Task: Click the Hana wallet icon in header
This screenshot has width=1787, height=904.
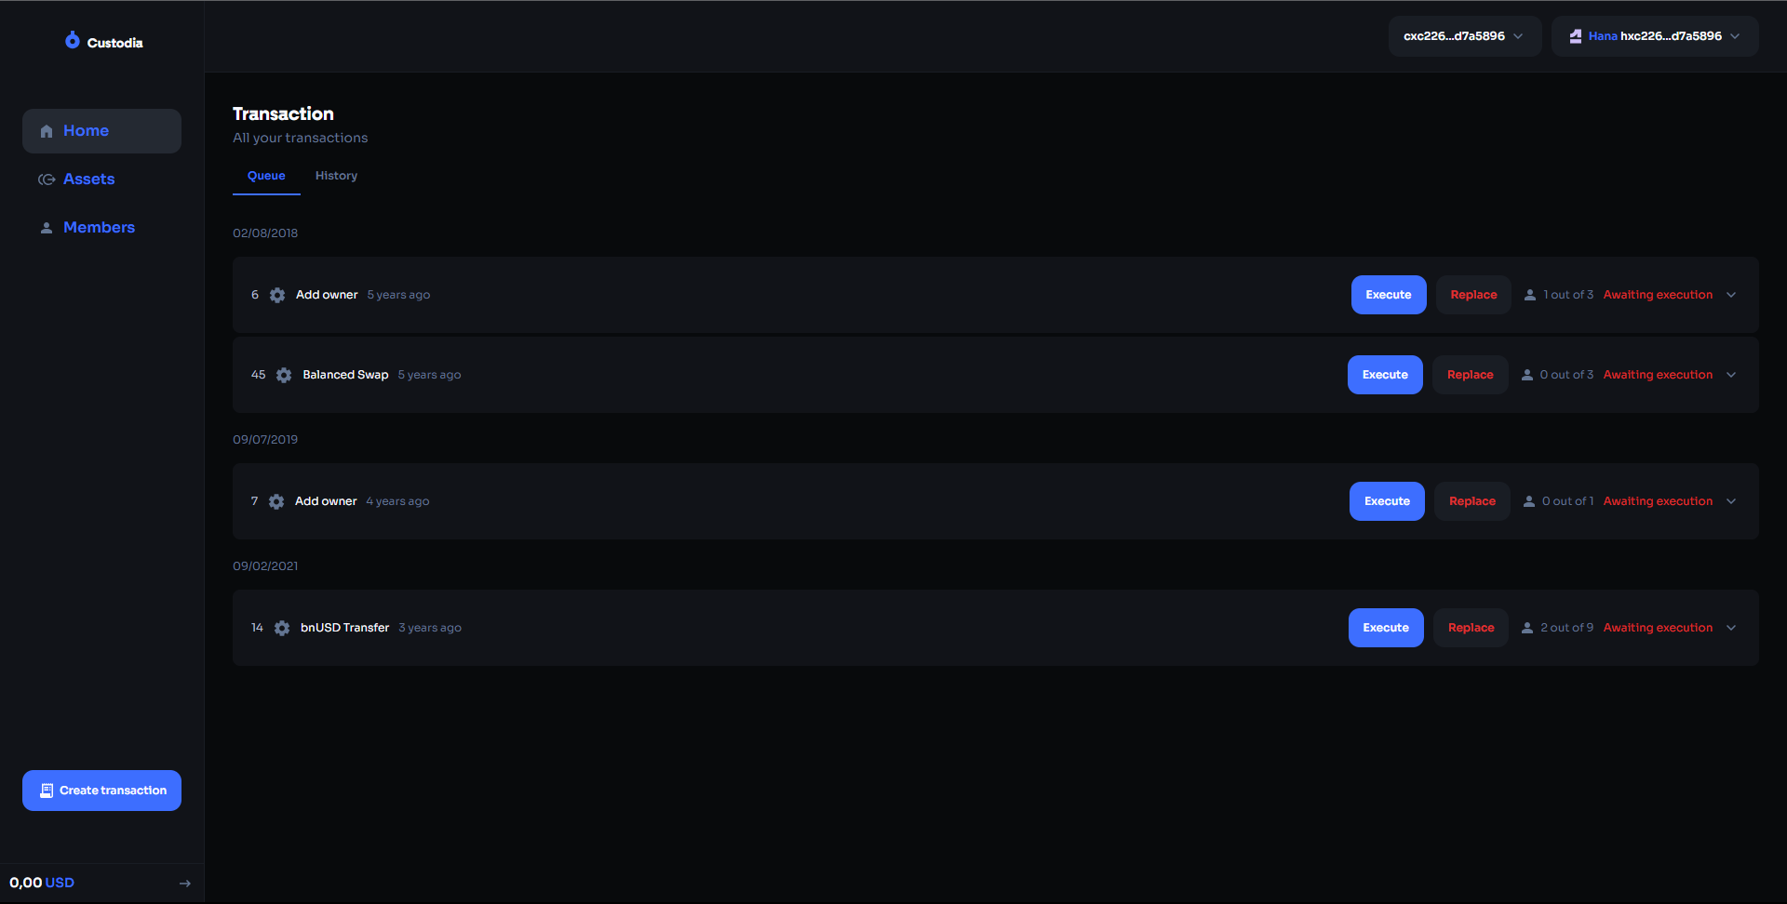Action: [x=1576, y=36]
